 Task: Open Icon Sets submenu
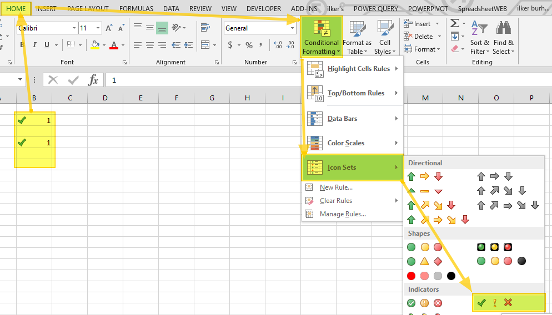(x=353, y=167)
